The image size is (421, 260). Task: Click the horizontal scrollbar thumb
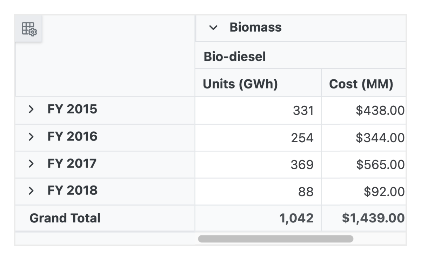pos(275,239)
